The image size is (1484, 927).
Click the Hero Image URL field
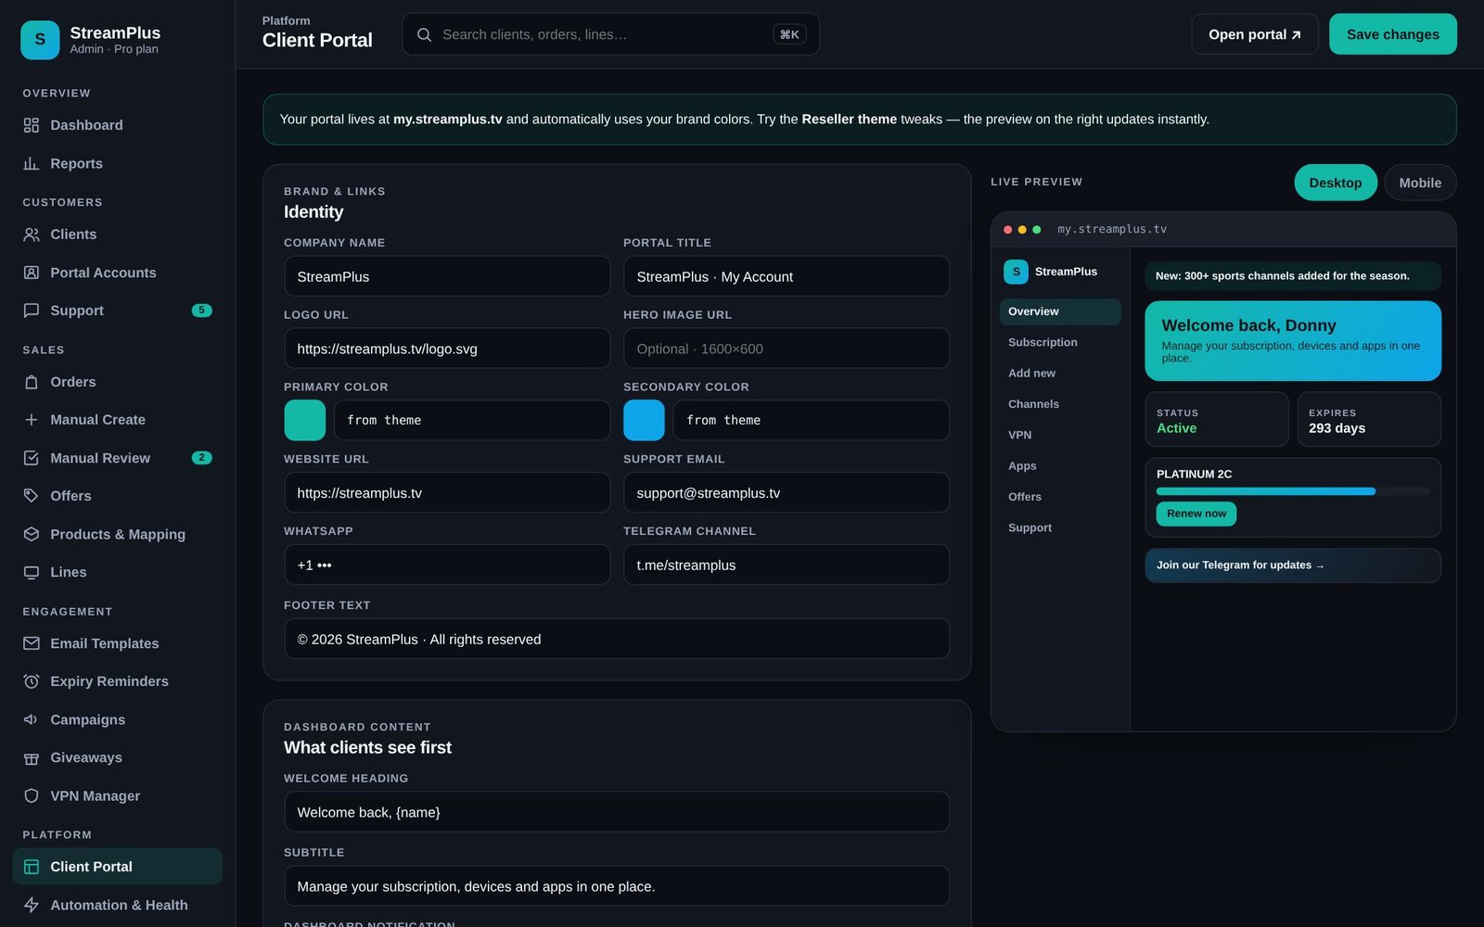(x=787, y=349)
